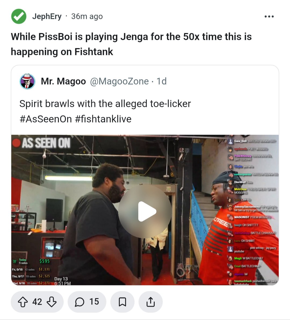Downvote the JephEry post
Image resolution: width=290 pixels, height=320 pixels.
52,302
